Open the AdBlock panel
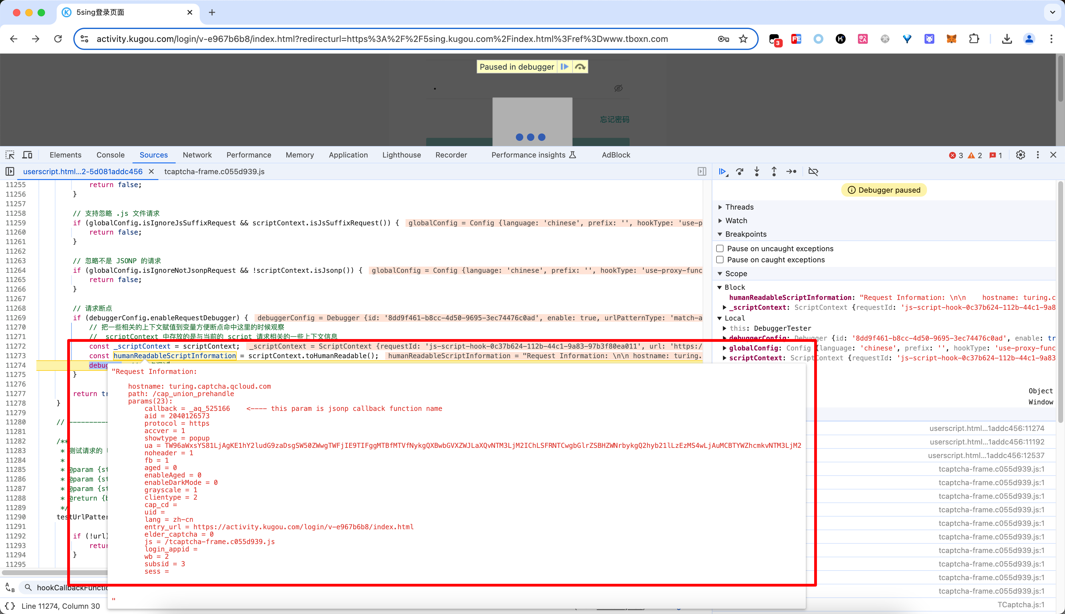Image resolution: width=1065 pixels, height=614 pixels. (x=616, y=155)
